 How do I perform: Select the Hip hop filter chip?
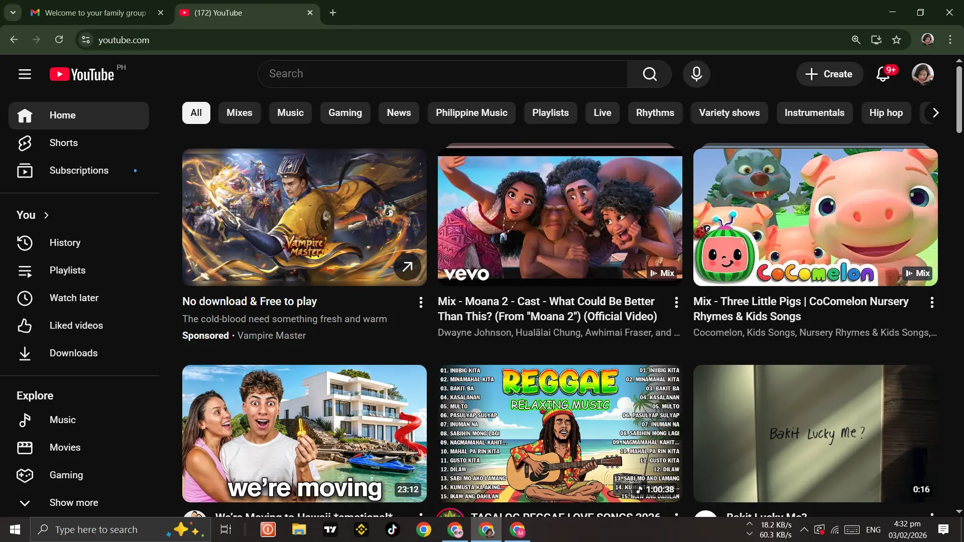pyautogui.click(x=886, y=113)
